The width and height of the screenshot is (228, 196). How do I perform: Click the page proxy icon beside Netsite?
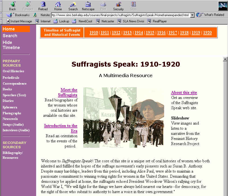point(35,15)
